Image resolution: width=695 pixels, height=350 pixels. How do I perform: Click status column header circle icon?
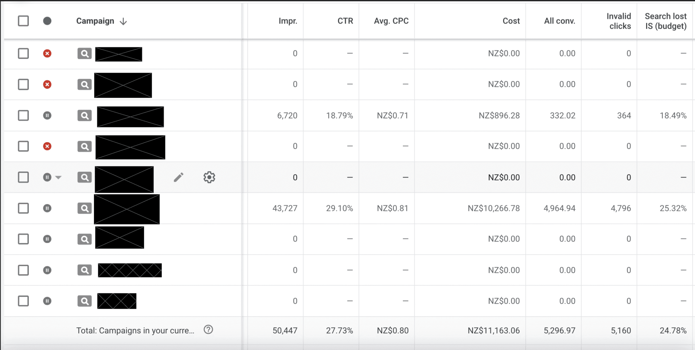[47, 21]
